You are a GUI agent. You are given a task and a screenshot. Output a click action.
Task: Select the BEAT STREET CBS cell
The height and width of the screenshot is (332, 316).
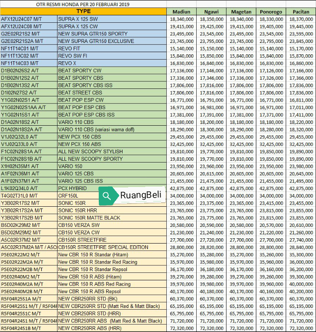click(112, 93)
